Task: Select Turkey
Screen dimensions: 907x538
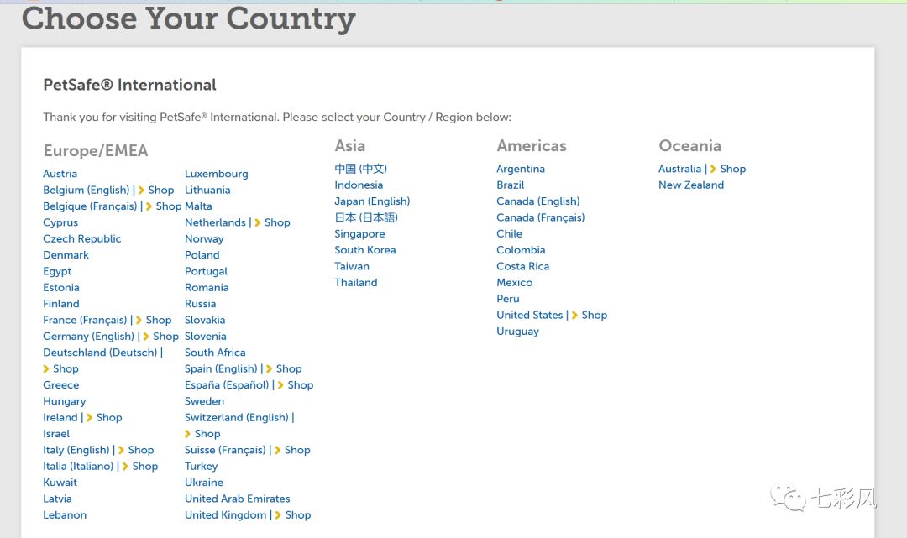Action: [x=202, y=467]
